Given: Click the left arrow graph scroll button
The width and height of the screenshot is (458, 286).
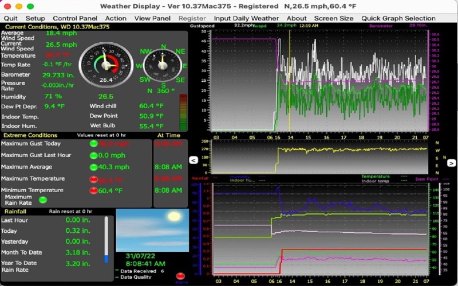Looking at the screenshot, I should point(194,160).
